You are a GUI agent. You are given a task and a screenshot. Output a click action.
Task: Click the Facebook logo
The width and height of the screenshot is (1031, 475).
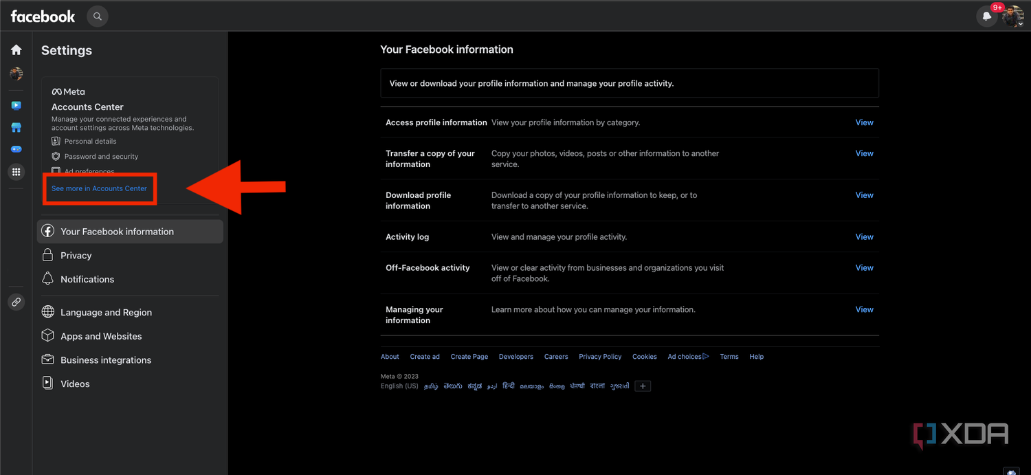[x=43, y=16]
